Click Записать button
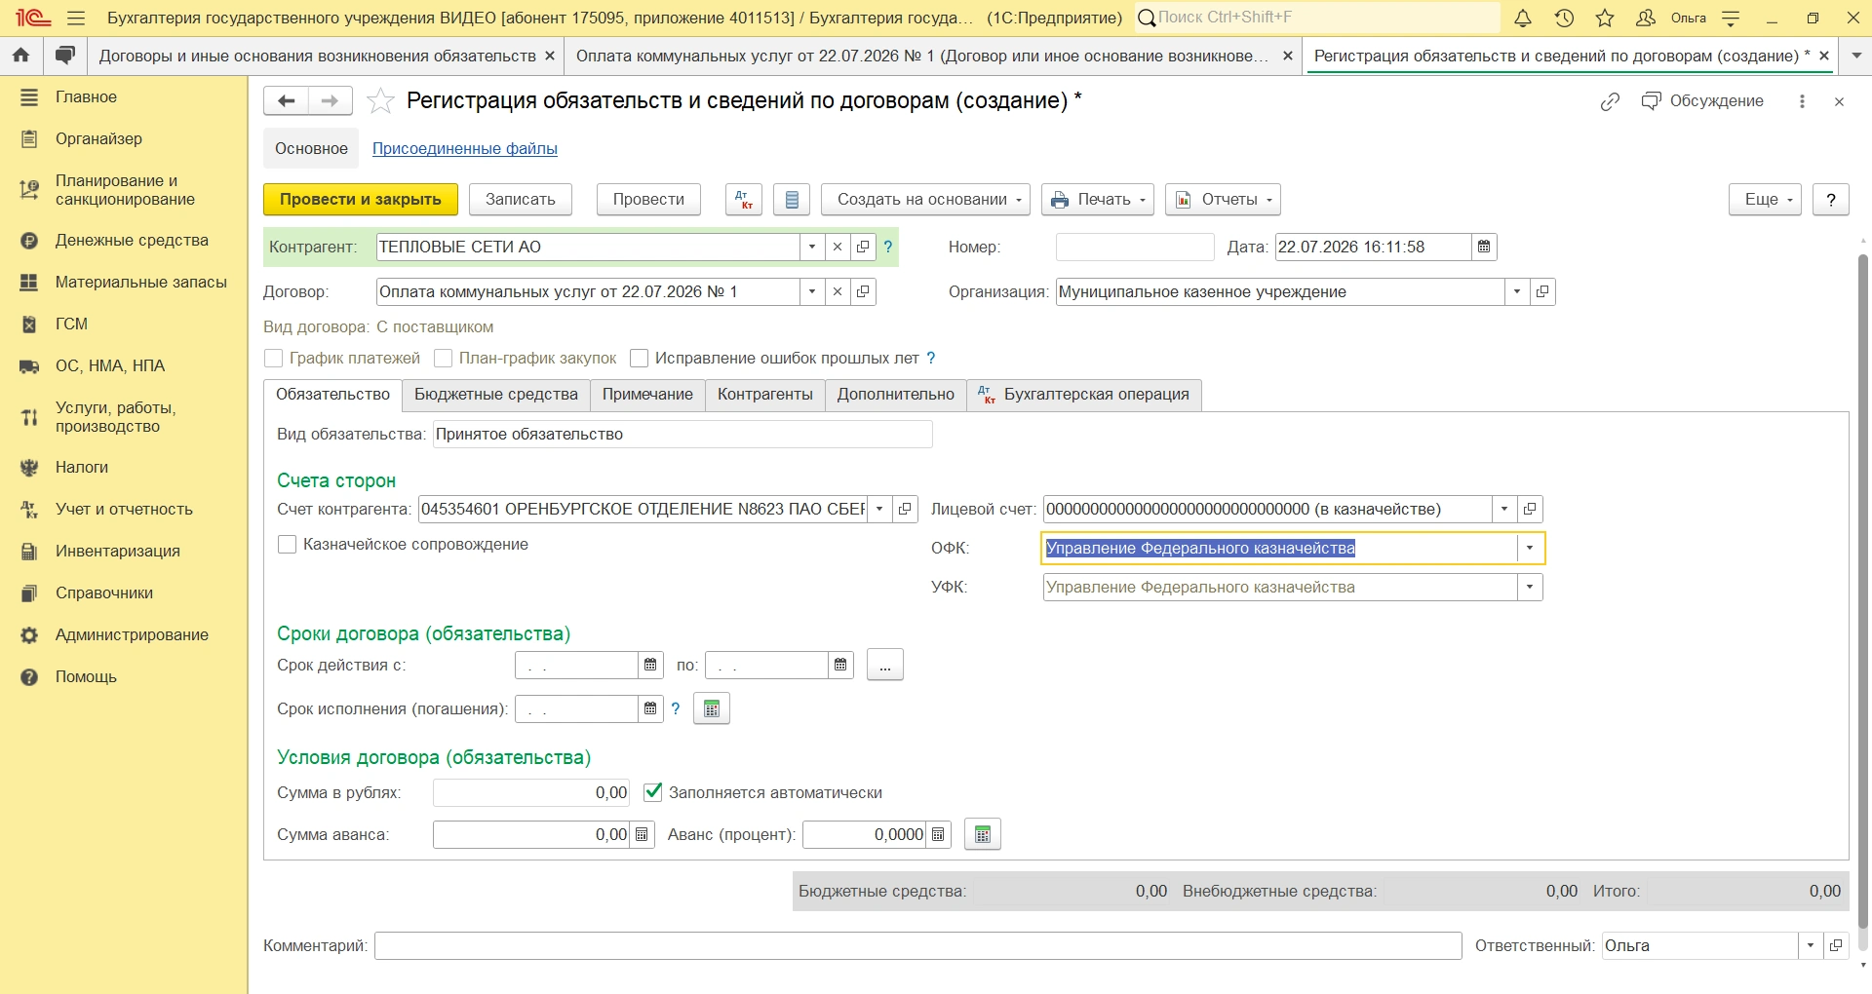 (521, 200)
